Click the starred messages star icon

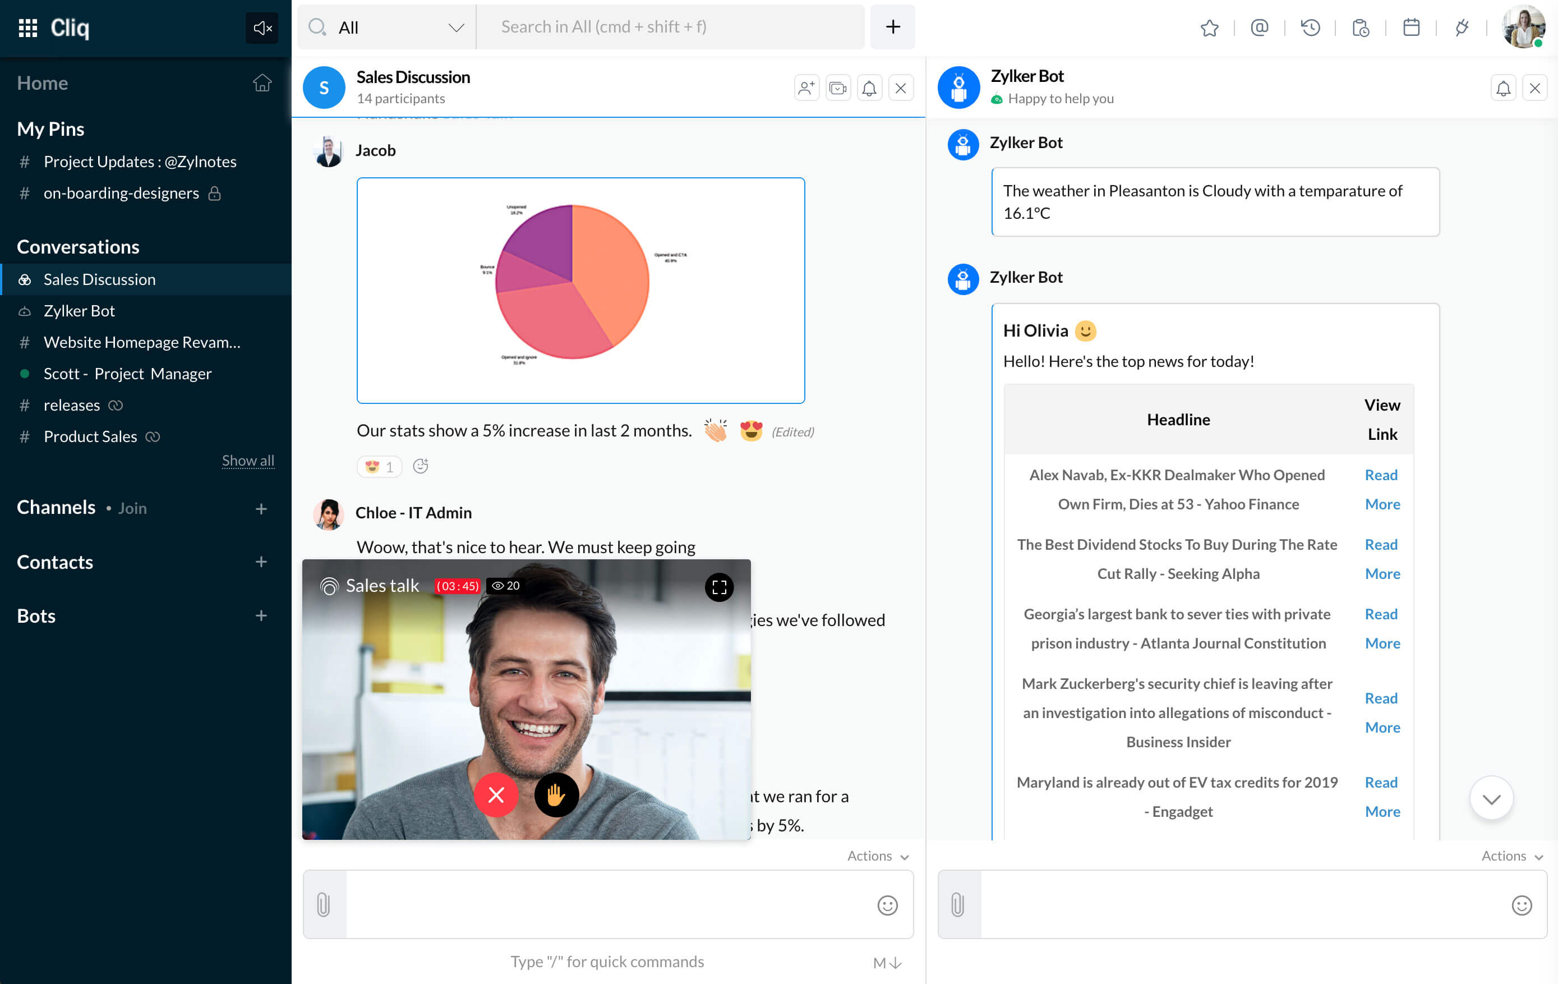[x=1209, y=28]
